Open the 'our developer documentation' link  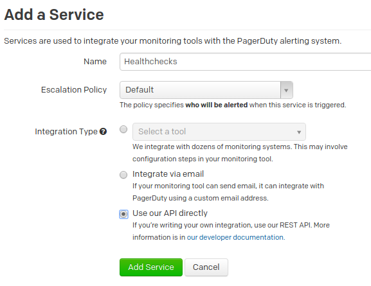pos(236,237)
